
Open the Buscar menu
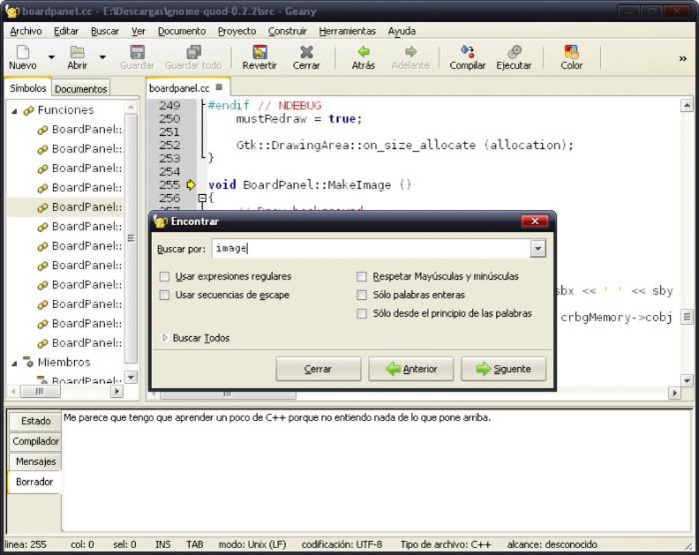click(x=105, y=32)
